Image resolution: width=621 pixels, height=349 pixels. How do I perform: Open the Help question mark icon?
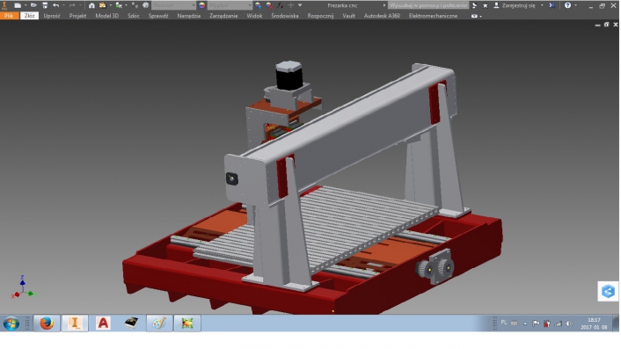click(568, 5)
